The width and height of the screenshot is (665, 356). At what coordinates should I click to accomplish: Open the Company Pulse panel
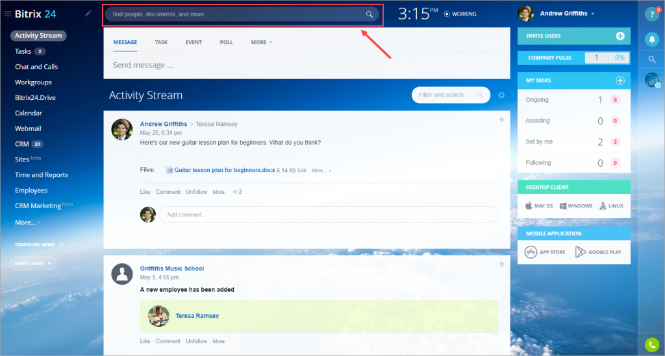(574, 58)
